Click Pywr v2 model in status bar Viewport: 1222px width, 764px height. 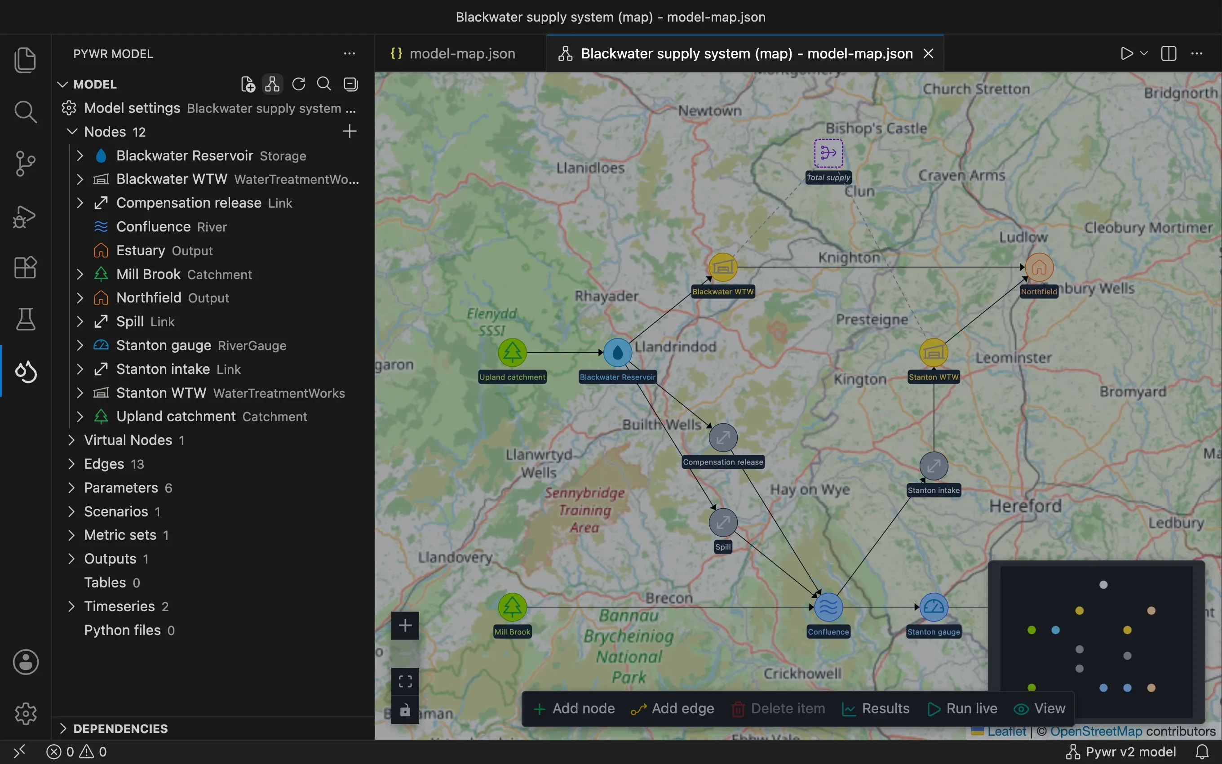pyautogui.click(x=1121, y=752)
